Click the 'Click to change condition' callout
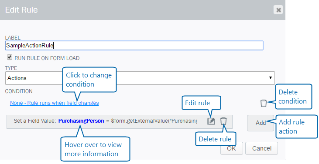Screen dimensions: 319x164 click(x=89, y=80)
